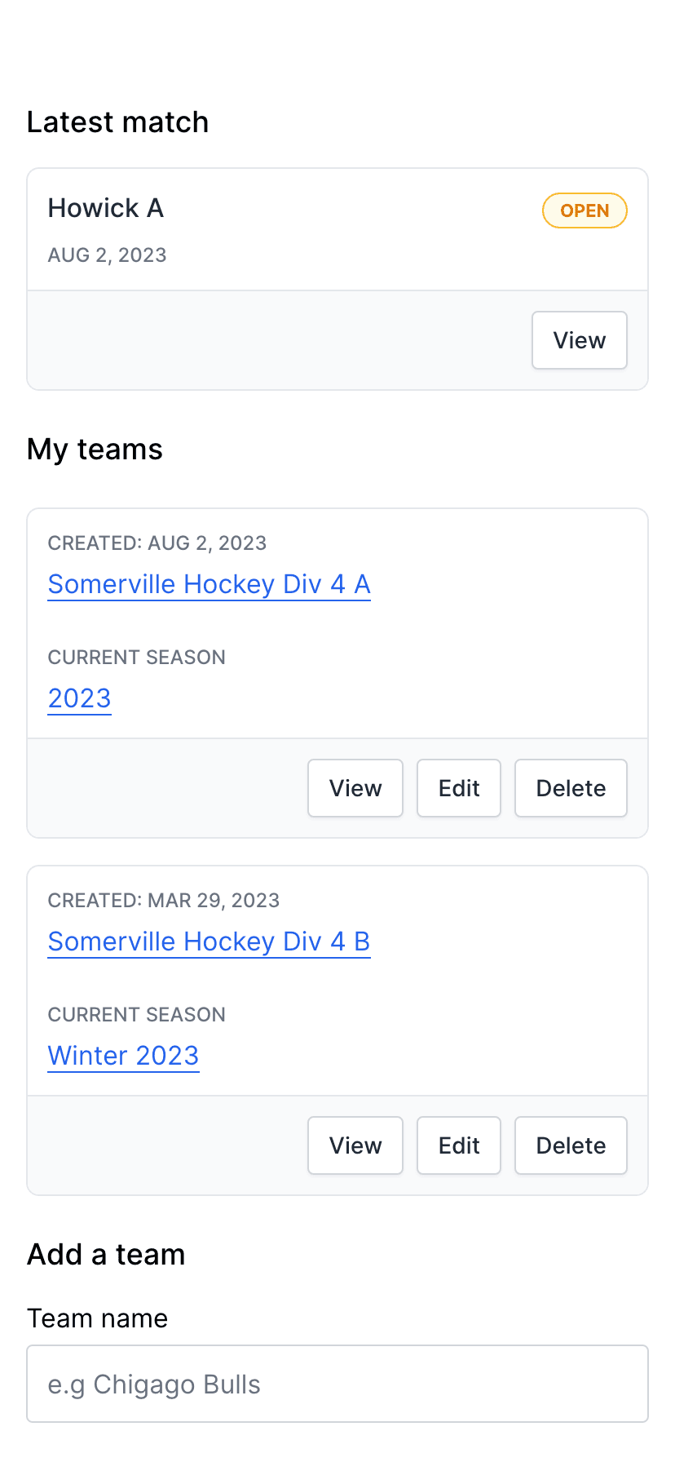Open the Somerville Hockey Div 4 A link

pyautogui.click(x=209, y=584)
